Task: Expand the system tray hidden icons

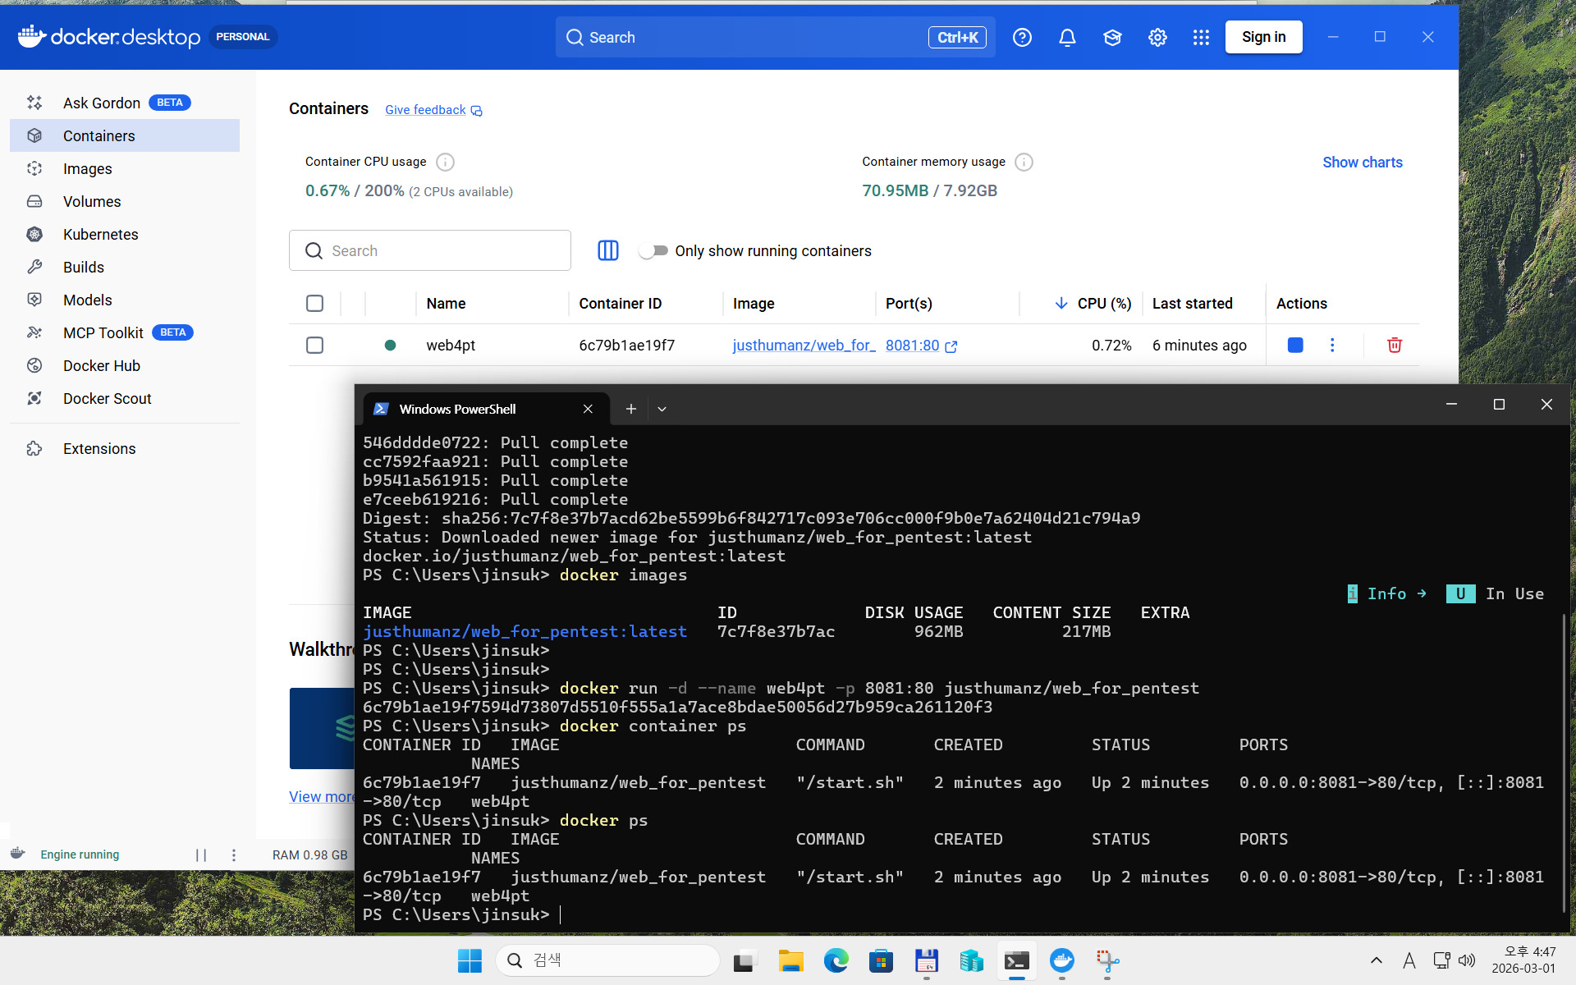Action: pos(1377,960)
